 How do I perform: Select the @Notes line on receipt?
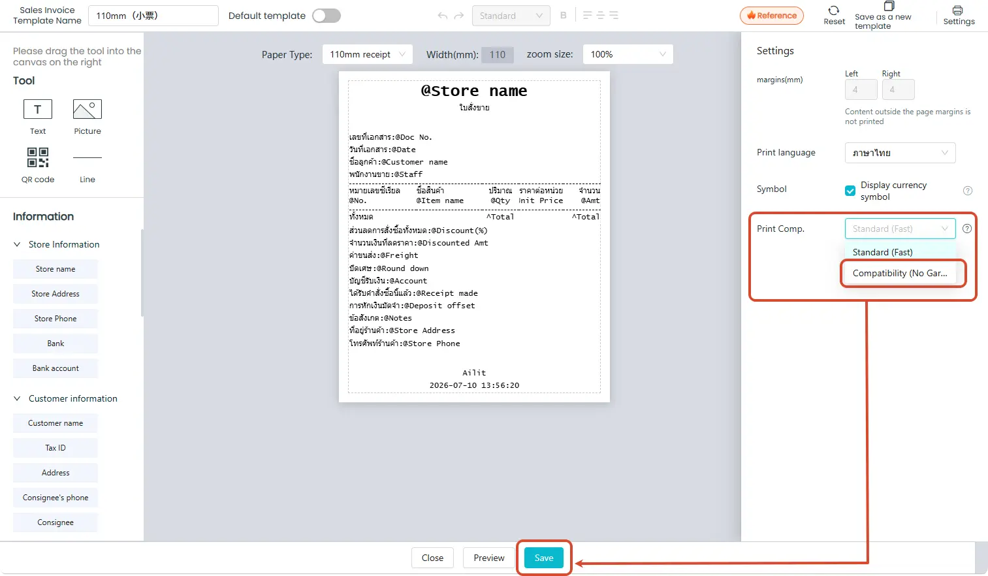point(381,318)
